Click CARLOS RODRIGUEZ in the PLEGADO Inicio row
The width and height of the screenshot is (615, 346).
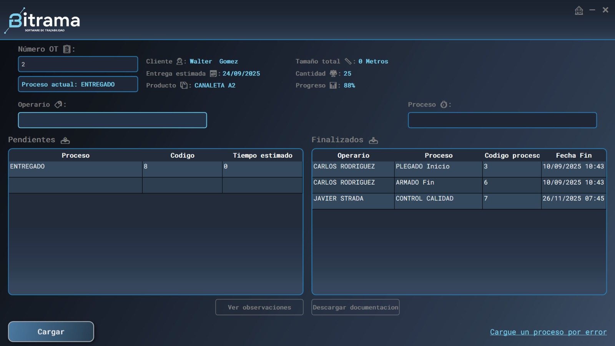click(353, 169)
